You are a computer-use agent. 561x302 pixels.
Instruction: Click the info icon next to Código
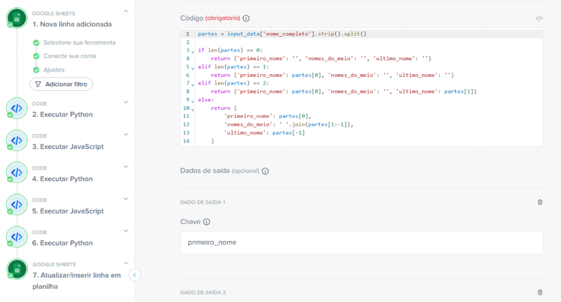pyautogui.click(x=246, y=18)
